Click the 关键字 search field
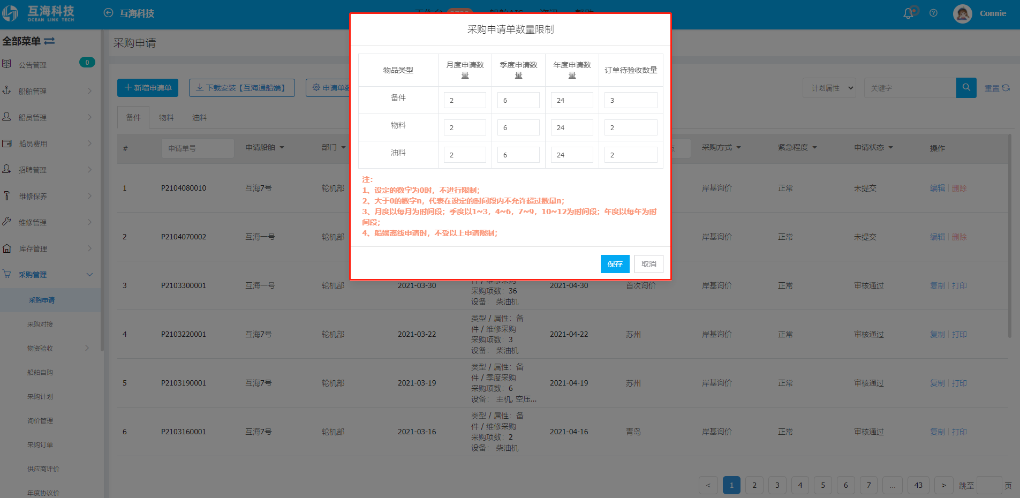Viewport: 1020px width, 498px height. (910, 88)
